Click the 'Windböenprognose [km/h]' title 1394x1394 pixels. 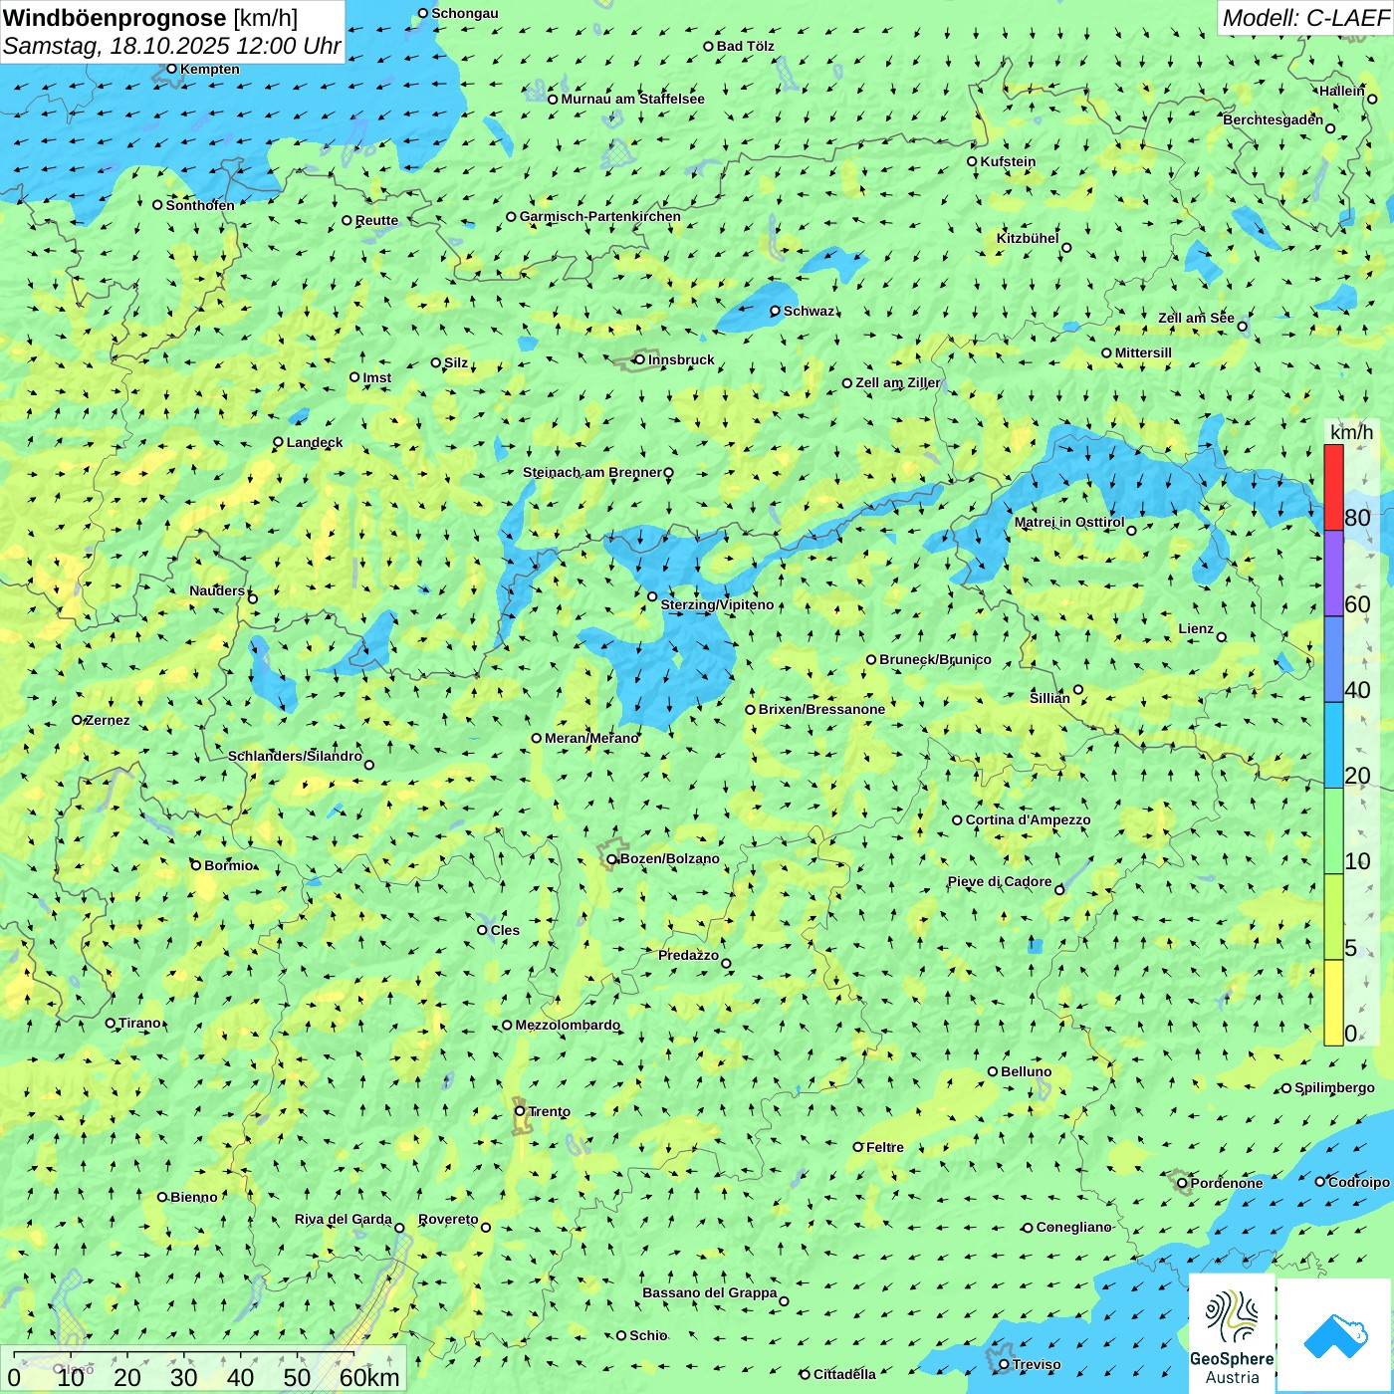click(150, 18)
